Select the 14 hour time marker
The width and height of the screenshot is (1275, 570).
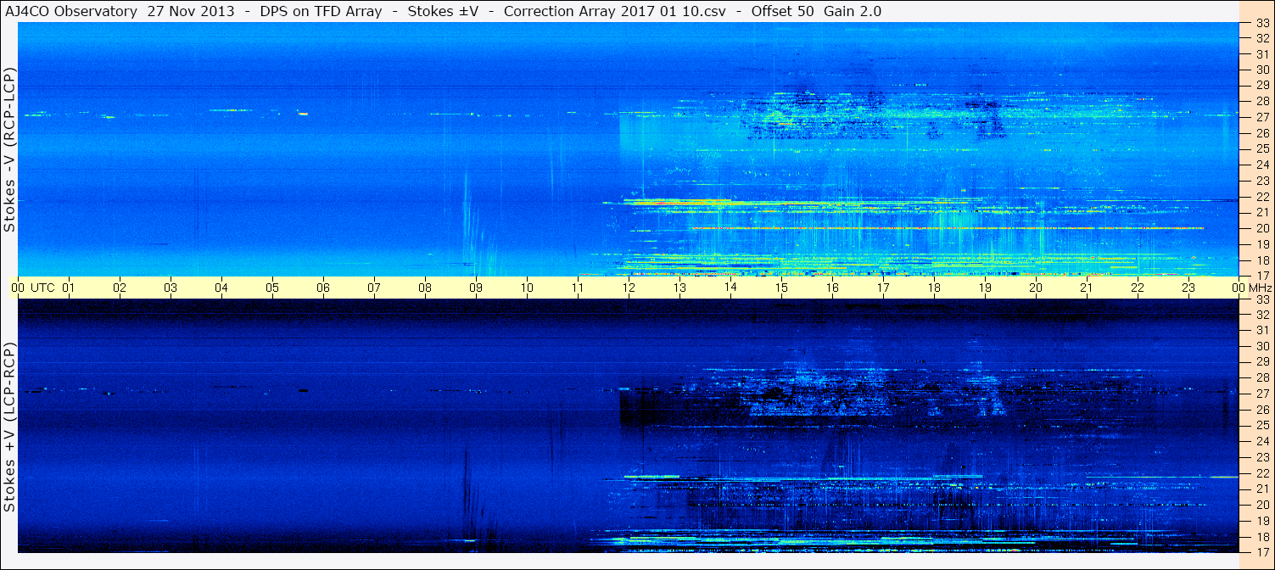click(x=730, y=288)
